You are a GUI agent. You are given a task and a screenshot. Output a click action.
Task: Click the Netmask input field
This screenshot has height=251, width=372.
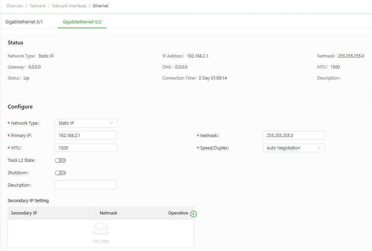pos(294,135)
